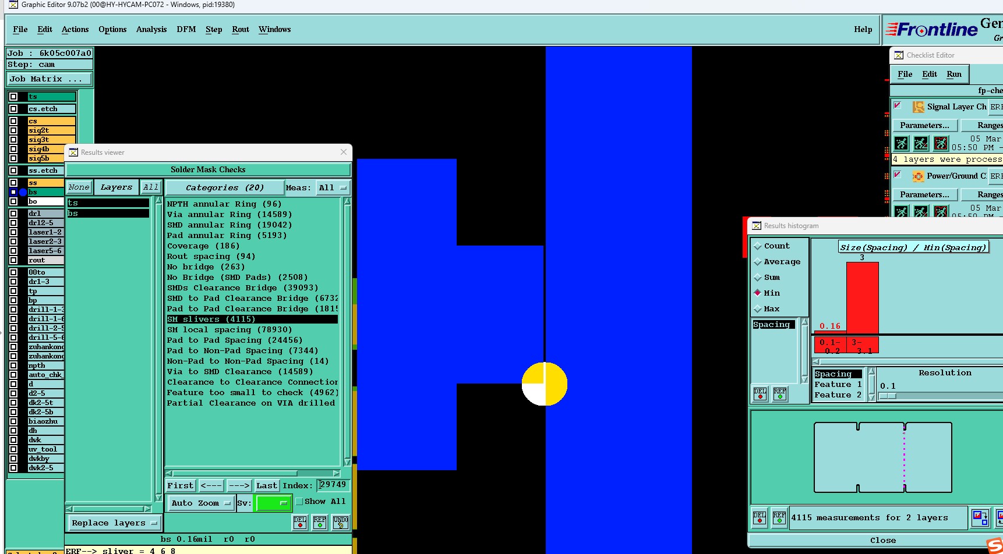Click the Power/Ground Checks icon
Image resolution: width=1003 pixels, height=554 pixels.
[x=918, y=176]
